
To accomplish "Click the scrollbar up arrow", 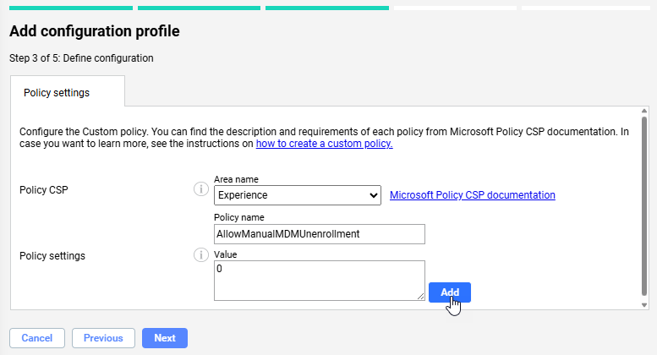I will pos(644,112).
